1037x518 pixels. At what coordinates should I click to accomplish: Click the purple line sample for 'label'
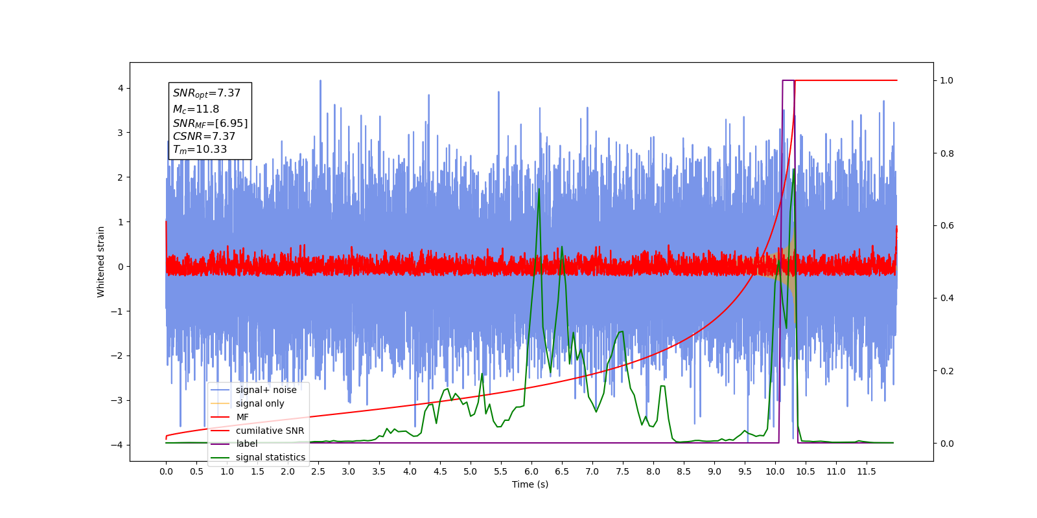[x=220, y=444]
